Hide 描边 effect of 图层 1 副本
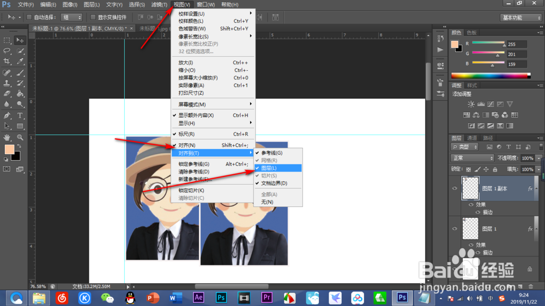The height and width of the screenshot is (306, 545). tap(477, 212)
